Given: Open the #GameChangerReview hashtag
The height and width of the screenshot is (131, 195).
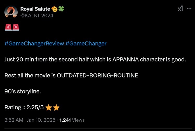Looking at the screenshot, I should pos(34,43).
